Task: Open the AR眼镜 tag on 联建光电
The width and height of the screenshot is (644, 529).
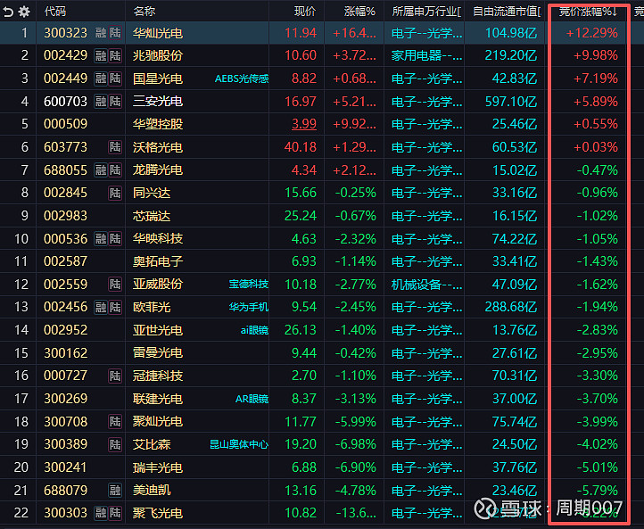Action: pyautogui.click(x=252, y=399)
